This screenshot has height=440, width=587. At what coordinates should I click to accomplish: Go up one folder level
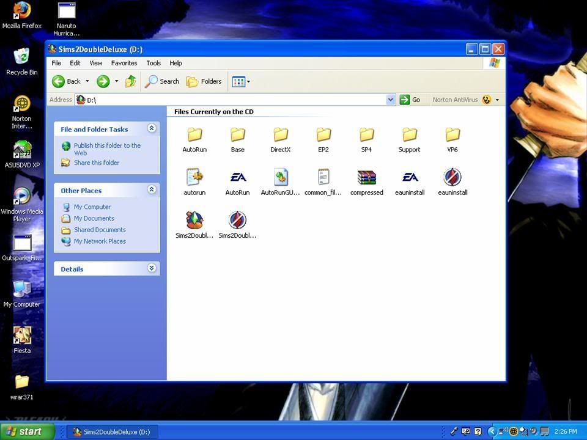point(131,81)
